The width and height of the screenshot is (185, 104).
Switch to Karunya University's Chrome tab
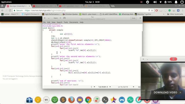18,6
